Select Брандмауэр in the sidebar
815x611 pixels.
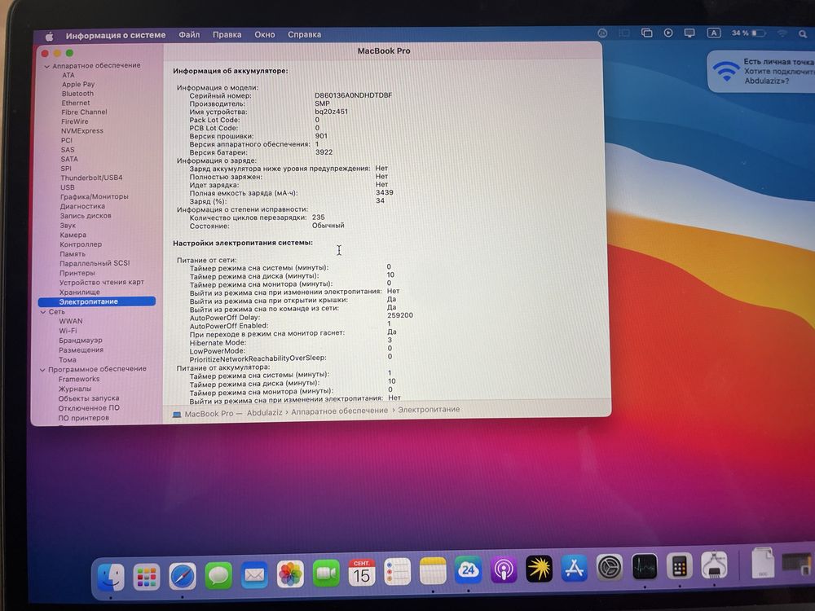[x=81, y=341]
